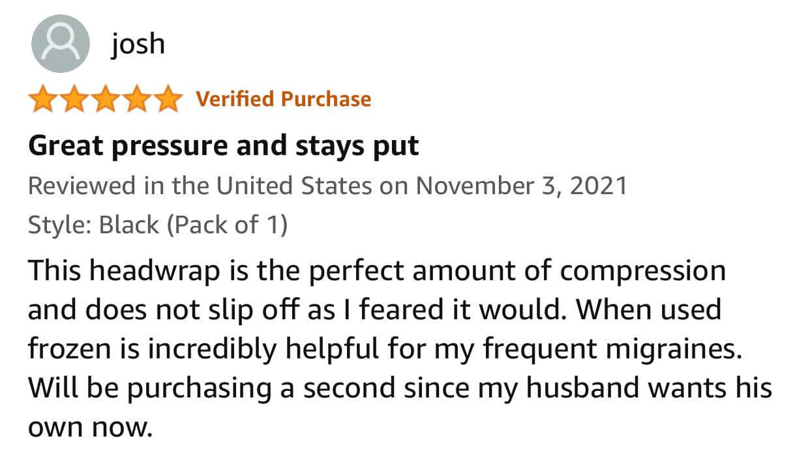Click the gray profile avatar icon
This screenshot has width=810, height=460.
pyautogui.click(x=60, y=43)
